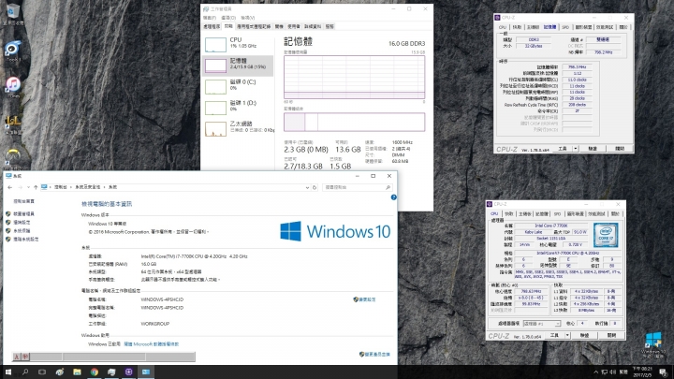
Task: Open 進階系統設定 link in System sidebar
Action: (26, 240)
